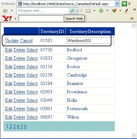Viewport: 137px width, 139px height.
Task: Click Select link for Wilton row
Action: 32,117
